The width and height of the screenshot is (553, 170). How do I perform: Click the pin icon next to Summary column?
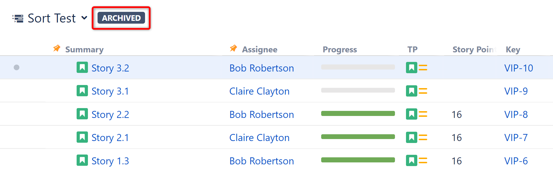[x=57, y=48]
